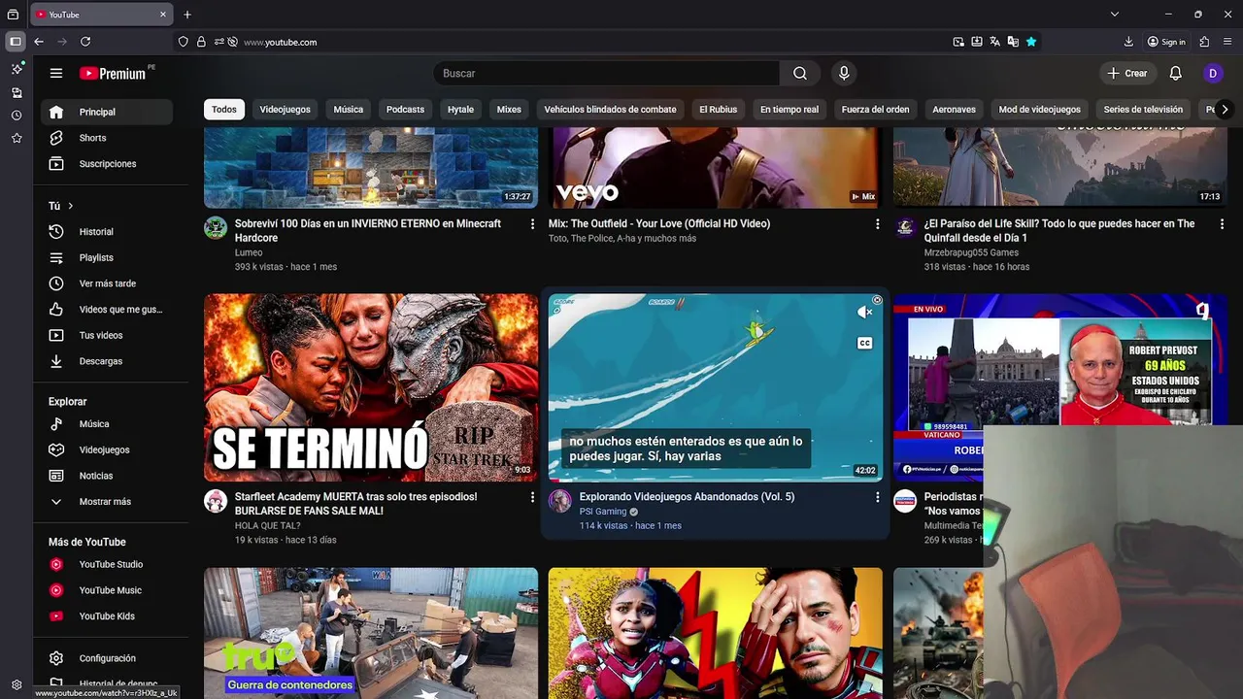This screenshot has width=1243, height=699.
Task: Select the Videojuegos category chip
Action: (x=286, y=110)
